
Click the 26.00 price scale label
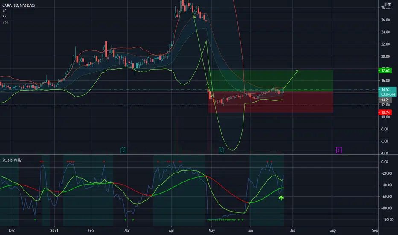point(385,20)
